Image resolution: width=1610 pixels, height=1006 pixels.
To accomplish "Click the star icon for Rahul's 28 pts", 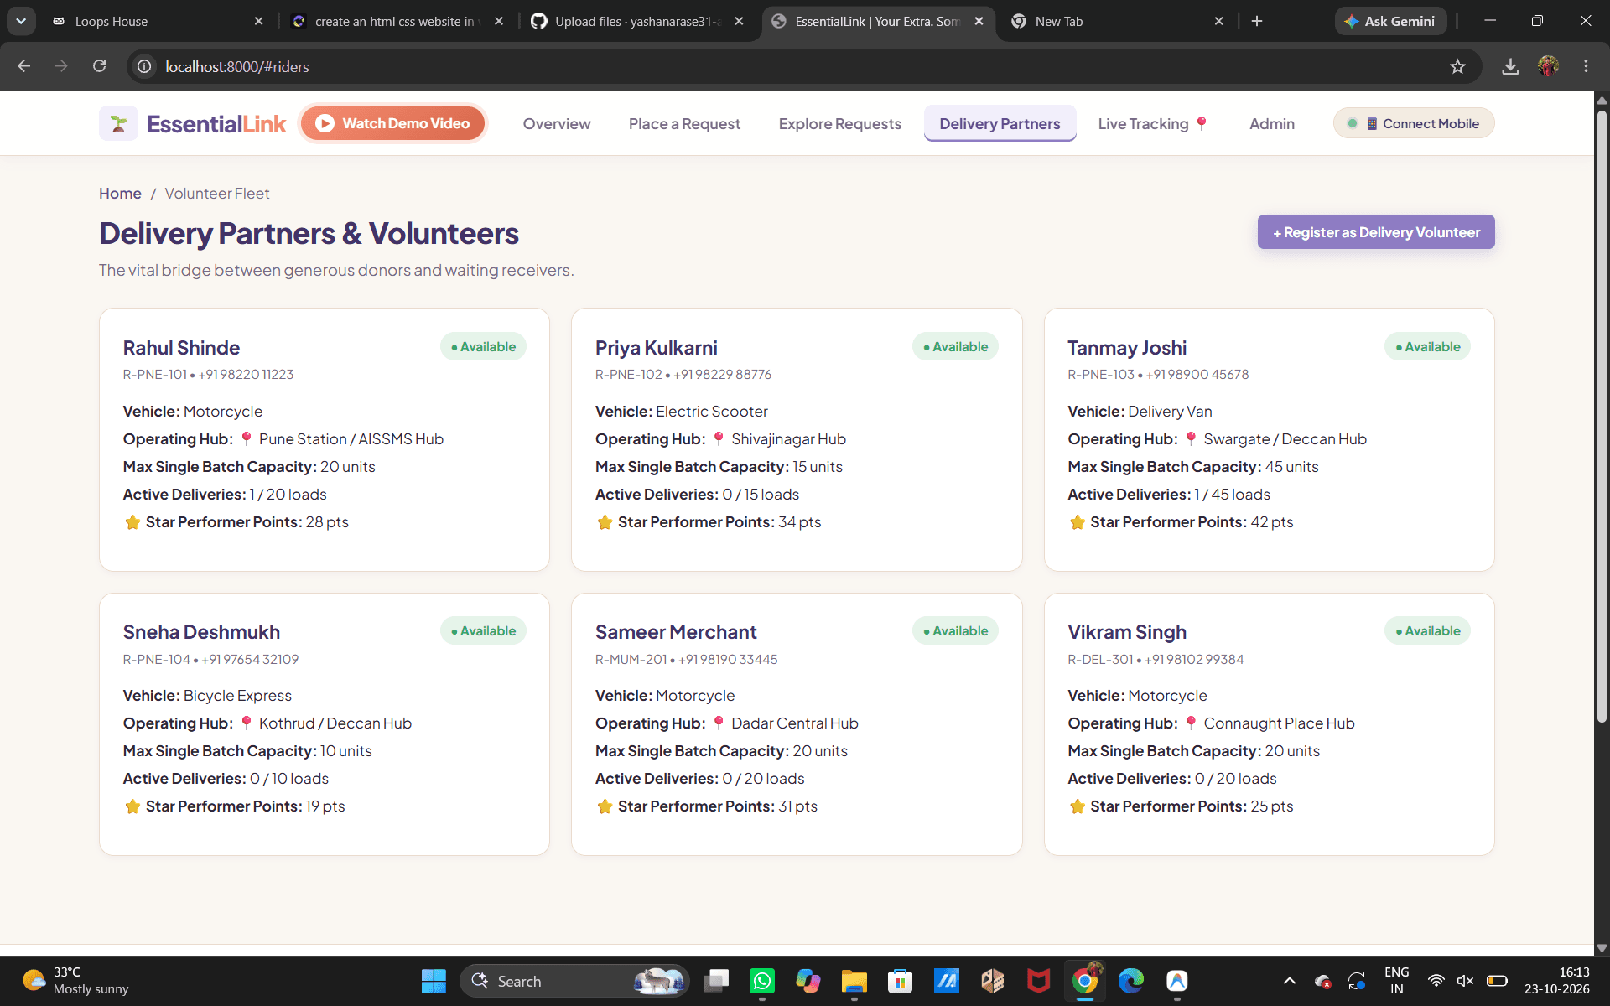I will (x=132, y=522).
